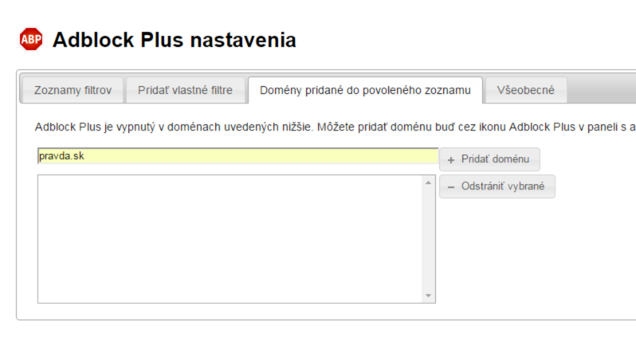Open the Všeobecné tab
This screenshot has width=636, height=344.
pyautogui.click(x=526, y=90)
